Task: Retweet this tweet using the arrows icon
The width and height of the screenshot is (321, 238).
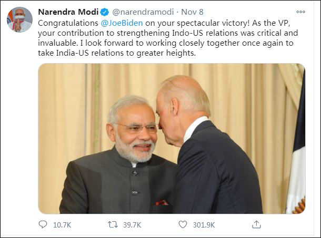Action: tap(113, 225)
